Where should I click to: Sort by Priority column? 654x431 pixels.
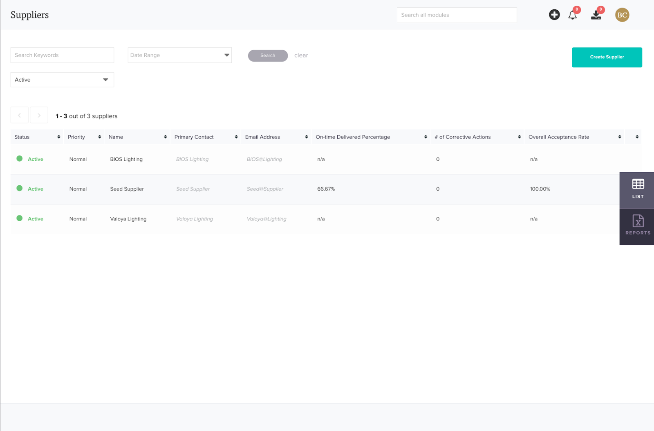pos(99,137)
